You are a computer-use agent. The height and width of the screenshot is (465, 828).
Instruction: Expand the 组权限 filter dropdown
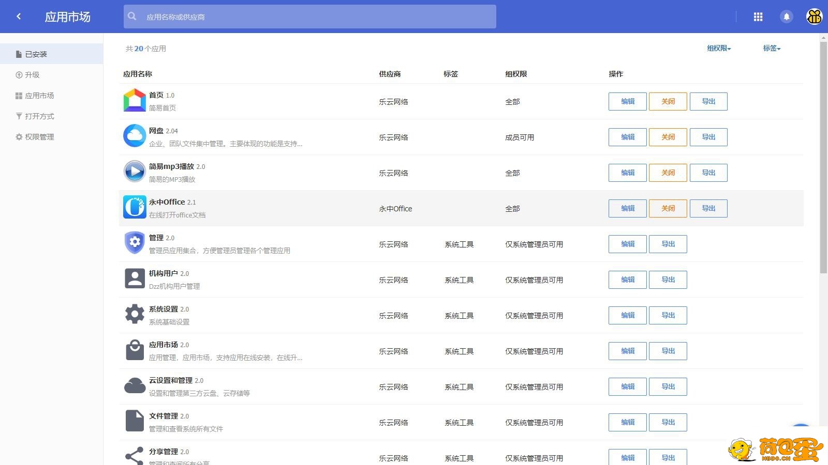point(719,49)
